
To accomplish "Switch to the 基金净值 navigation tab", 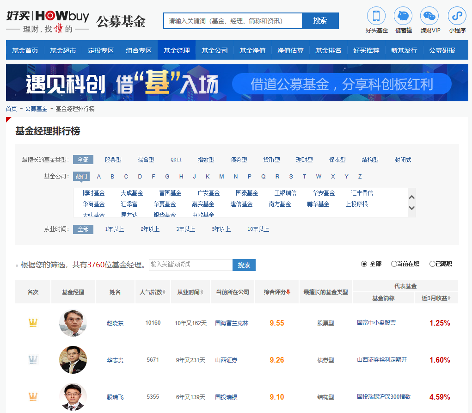I will click(x=252, y=50).
